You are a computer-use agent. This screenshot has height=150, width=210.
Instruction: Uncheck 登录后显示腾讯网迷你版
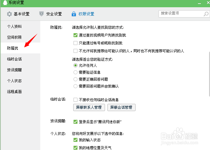75,122
